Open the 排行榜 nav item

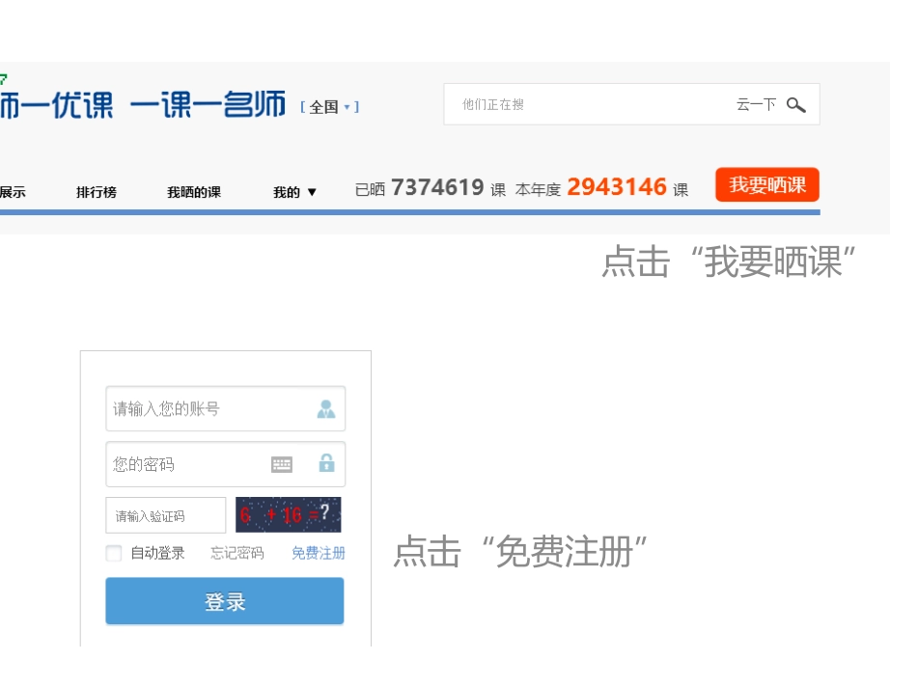[x=97, y=192]
